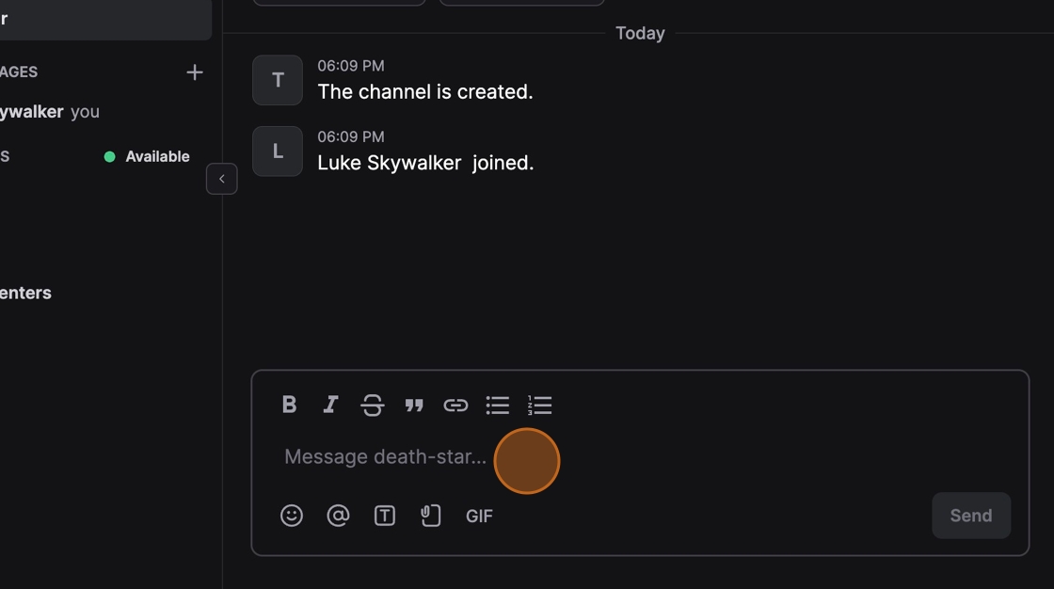Viewport: 1054px width, 589px height.
Task: Apply italic formatting to message
Action: click(330, 405)
